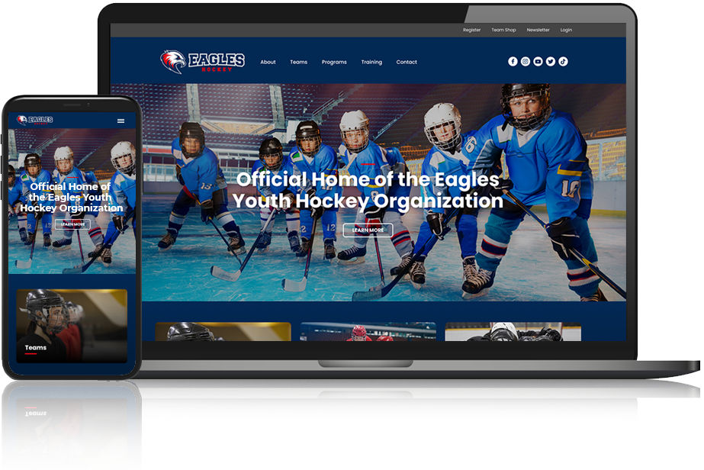Screen dimensions: 704x470
Task: Open the Team Shop link
Action: click(503, 31)
